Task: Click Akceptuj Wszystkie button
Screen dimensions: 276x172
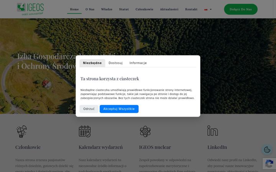Action: [x=119, y=109]
